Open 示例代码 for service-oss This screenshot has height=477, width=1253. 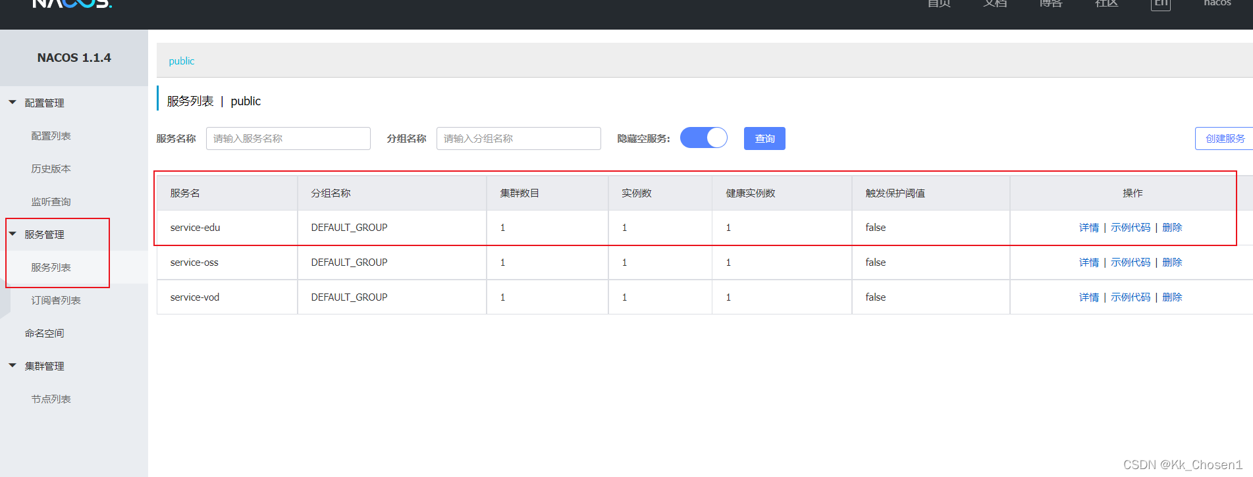click(1131, 263)
